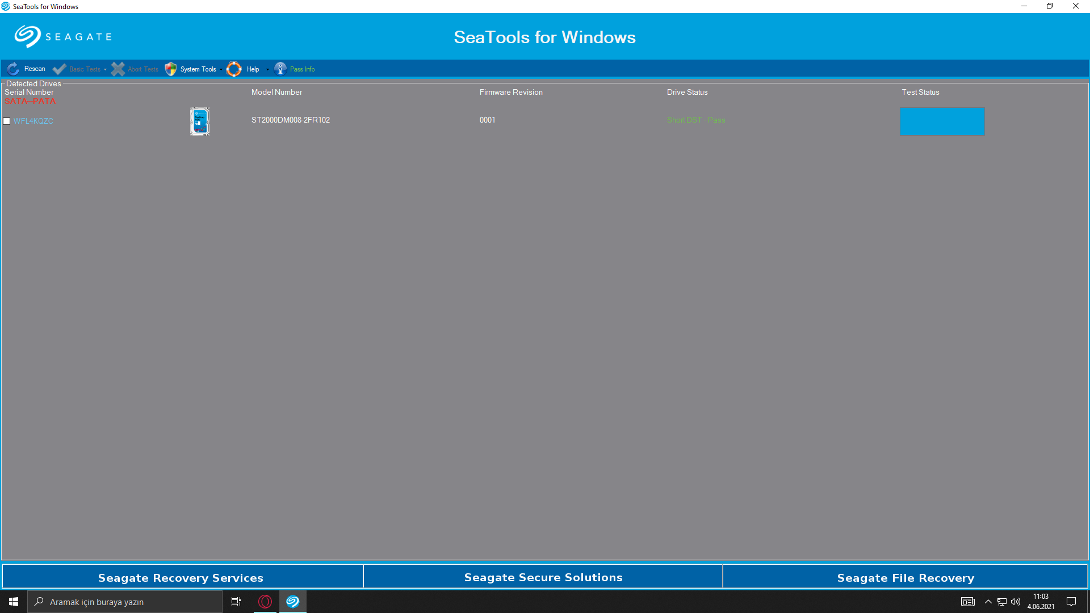The height and width of the screenshot is (613, 1090).
Task: Expand the Help dropdown arrow
Action: [267, 70]
